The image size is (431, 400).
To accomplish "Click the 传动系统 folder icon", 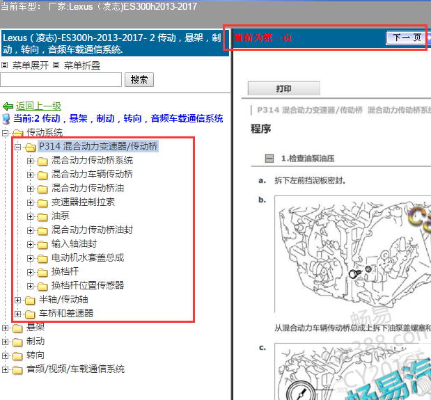I will tap(17, 133).
